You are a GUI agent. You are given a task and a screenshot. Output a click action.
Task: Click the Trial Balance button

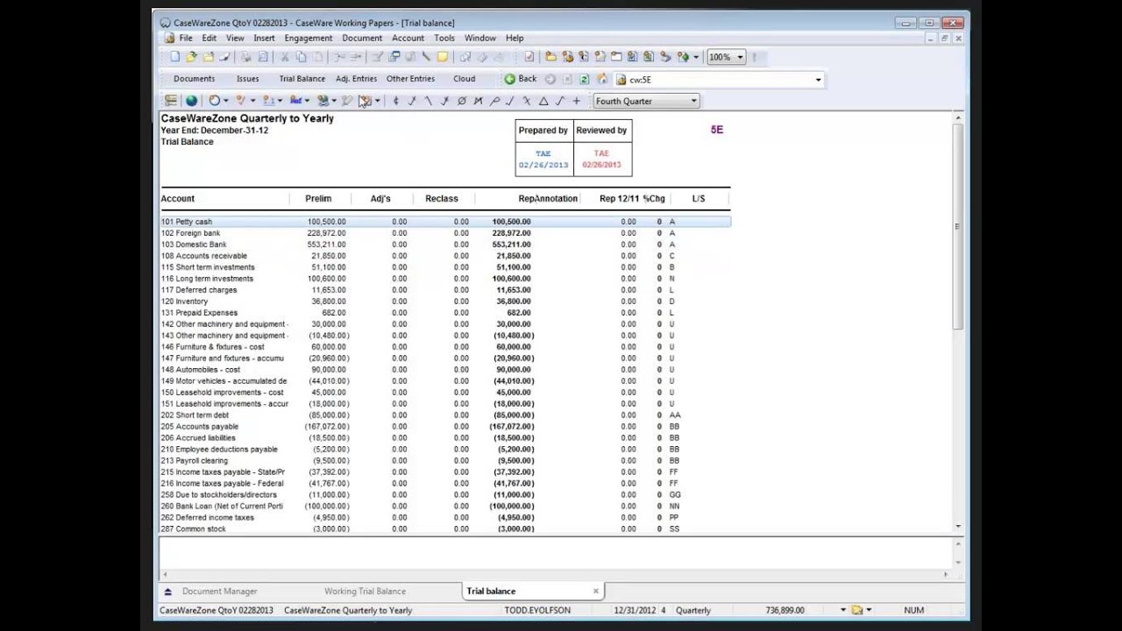pos(302,79)
